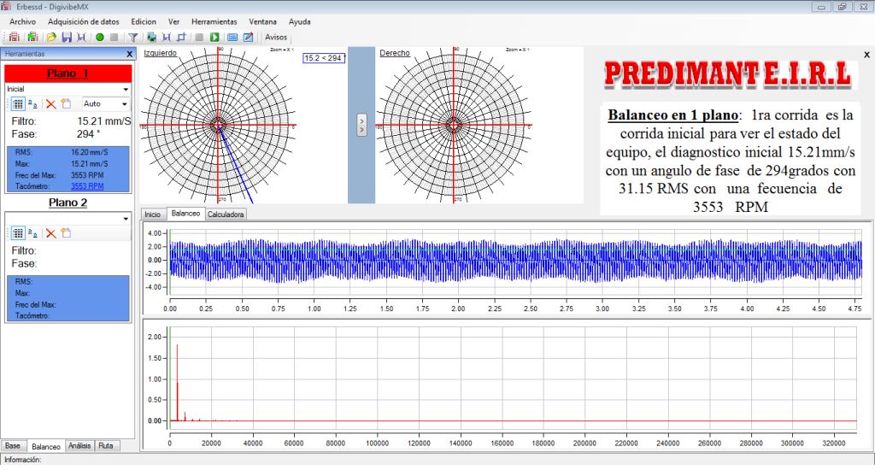The width and height of the screenshot is (875, 470).
Task: Toggle grid view icon in Plano 1
Action: click(17, 103)
